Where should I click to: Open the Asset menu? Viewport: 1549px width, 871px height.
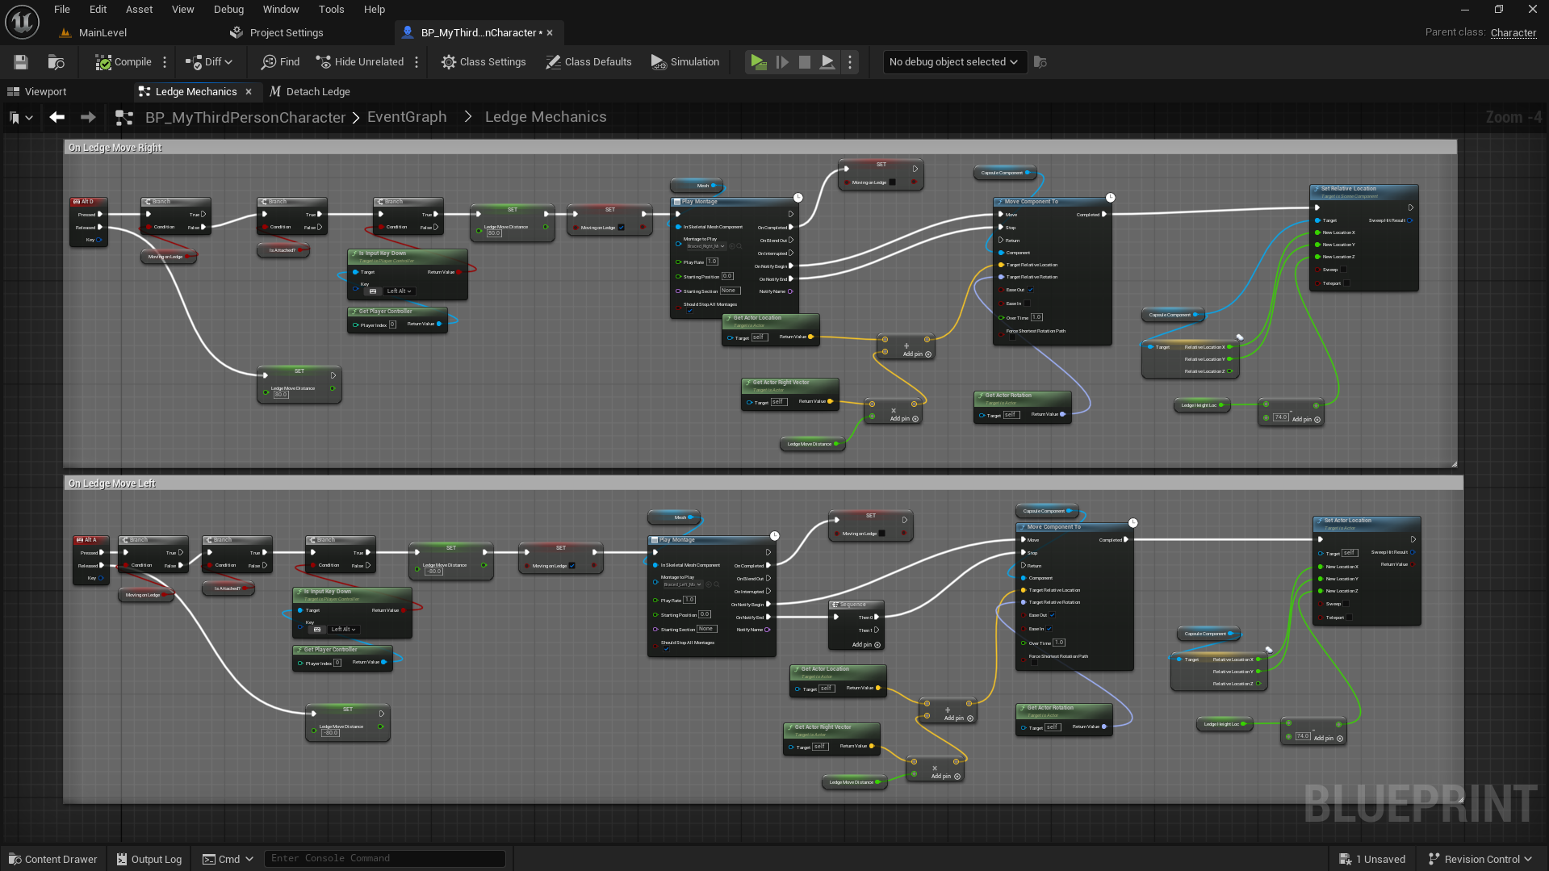[x=139, y=10]
